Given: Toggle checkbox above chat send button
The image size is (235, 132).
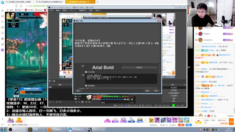Looking at the screenshot, I should tap(226, 116).
